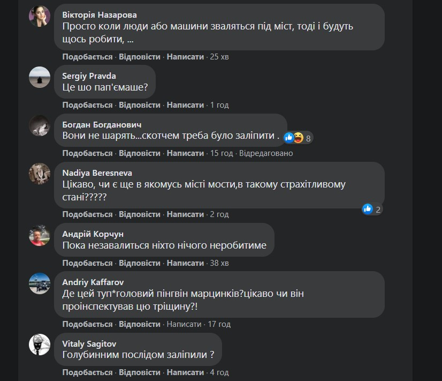View like icon on Nadiya Beresneva's comment
This screenshot has width=442, height=381.
367,209
